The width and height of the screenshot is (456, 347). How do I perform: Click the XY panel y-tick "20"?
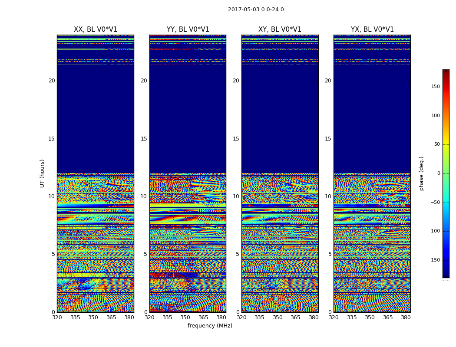click(x=236, y=81)
